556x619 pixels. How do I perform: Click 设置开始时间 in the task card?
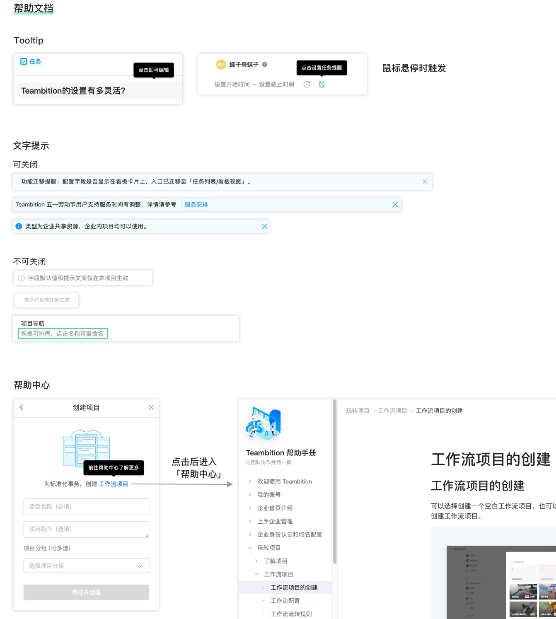coord(232,85)
